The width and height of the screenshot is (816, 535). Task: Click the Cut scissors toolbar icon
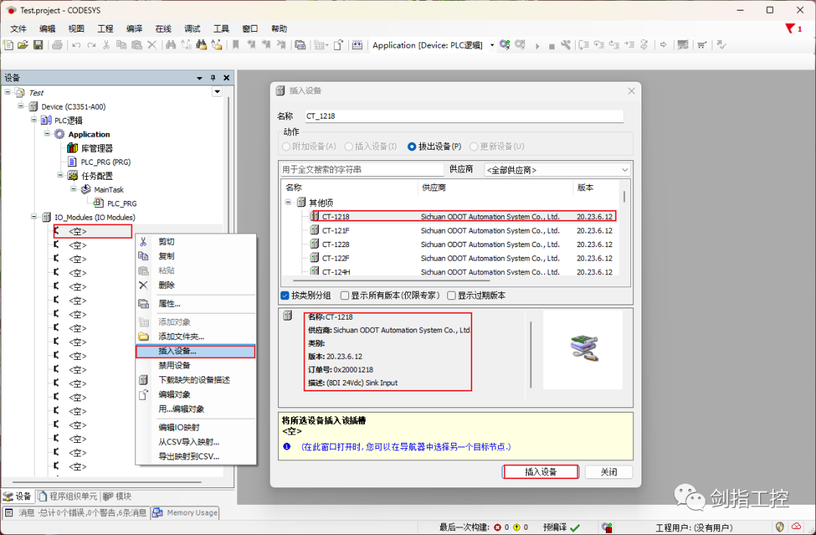click(107, 45)
